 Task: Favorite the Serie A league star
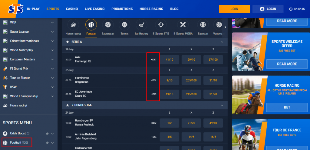(x=68, y=42)
